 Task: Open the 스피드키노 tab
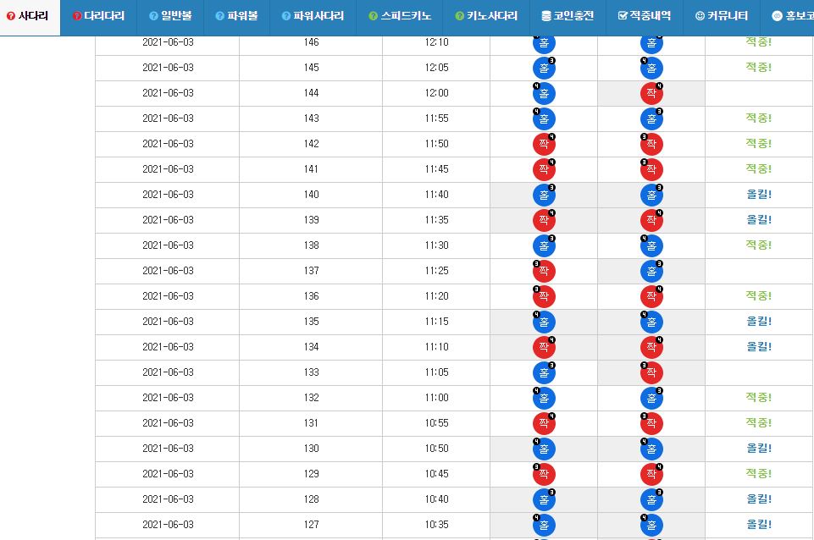point(400,16)
